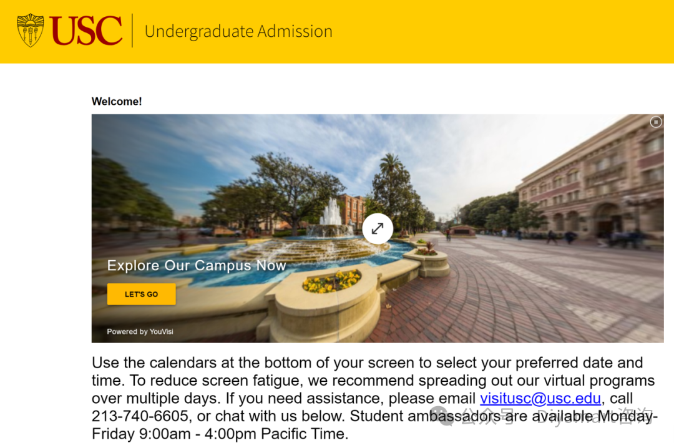This screenshot has width=674, height=443.
Task: Select the Welcome! heading text
Action: (x=117, y=101)
